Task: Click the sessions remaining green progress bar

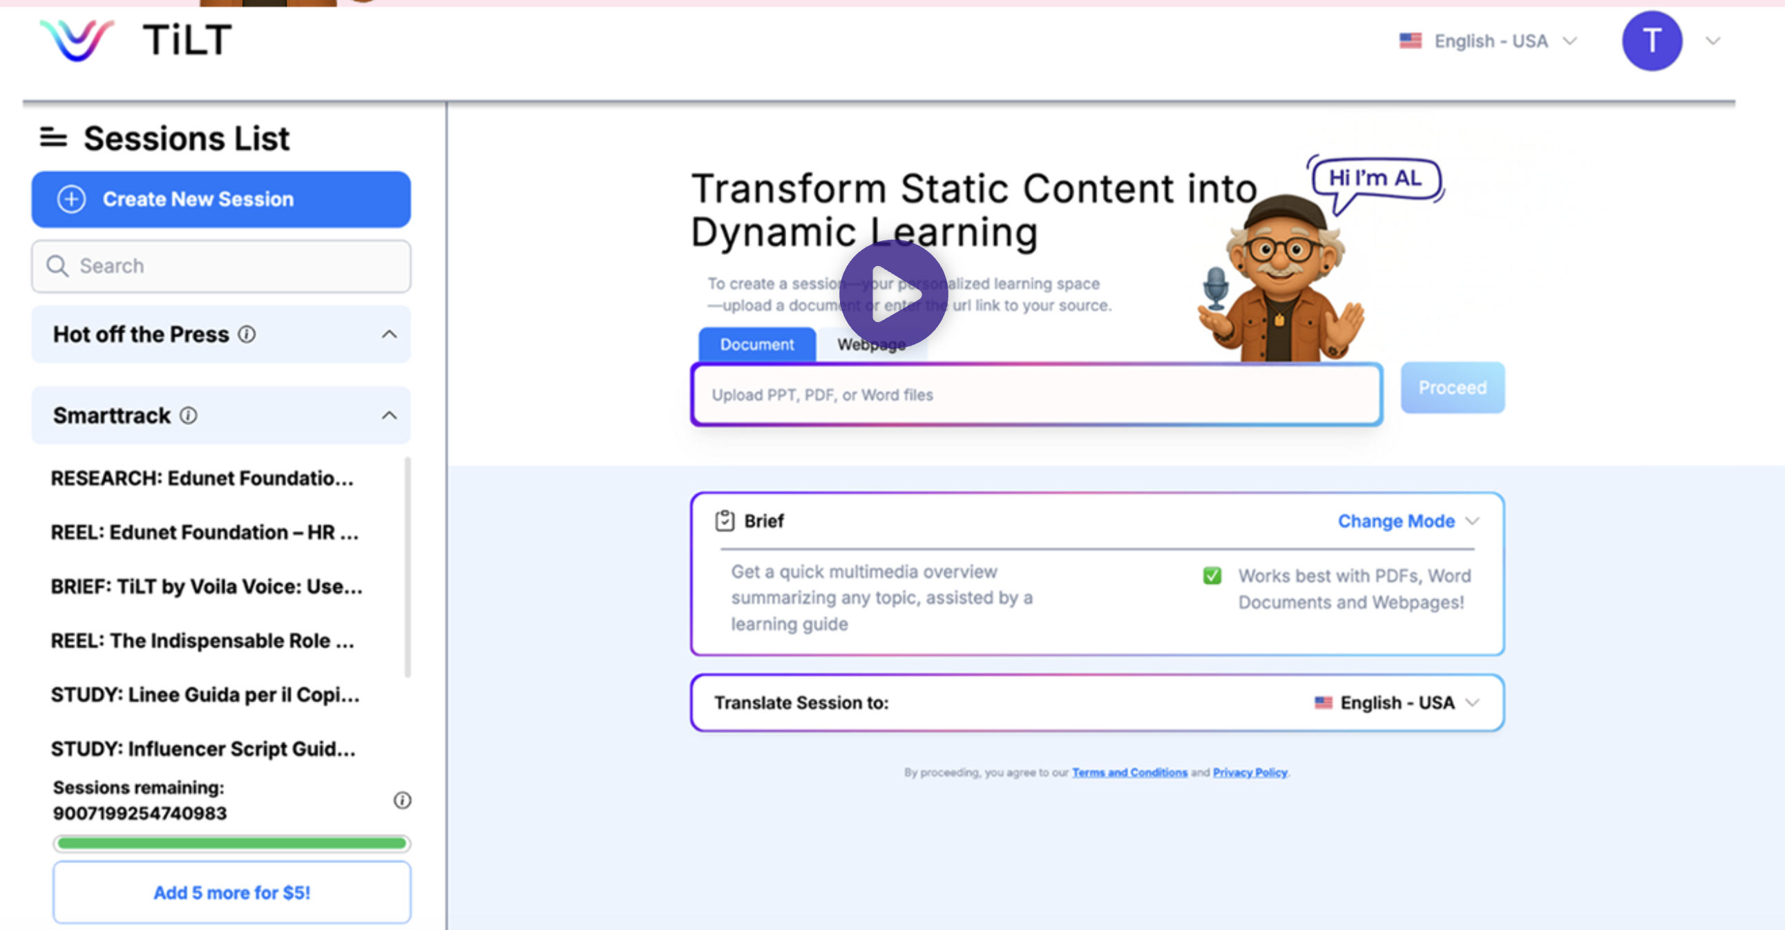Action: [232, 843]
